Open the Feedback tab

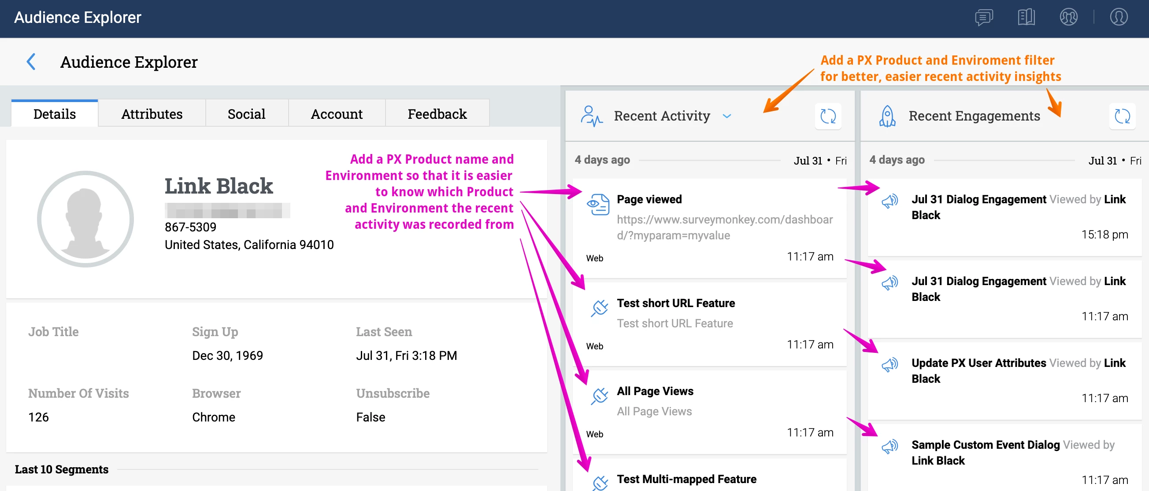(x=437, y=114)
